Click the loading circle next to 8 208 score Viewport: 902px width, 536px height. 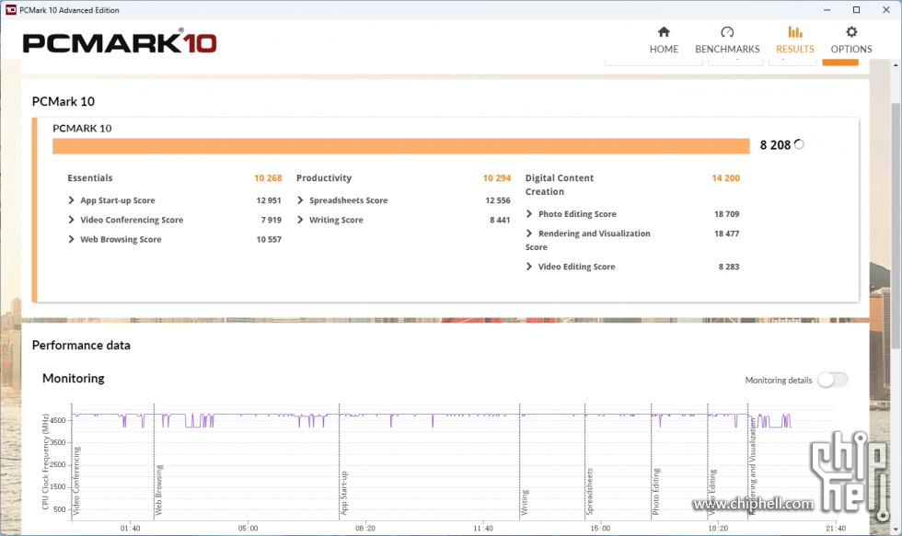pyautogui.click(x=799, y=144)
